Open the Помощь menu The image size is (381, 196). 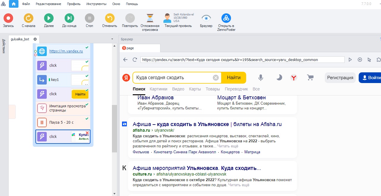click(x=132, y=4)
